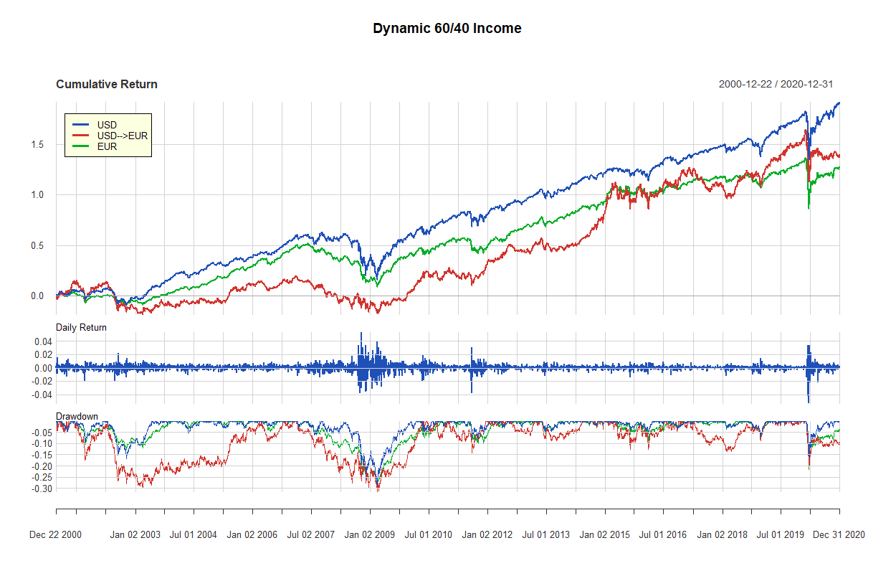
Task: Click the -0.15 drawdown axis value
Action: 42,455
